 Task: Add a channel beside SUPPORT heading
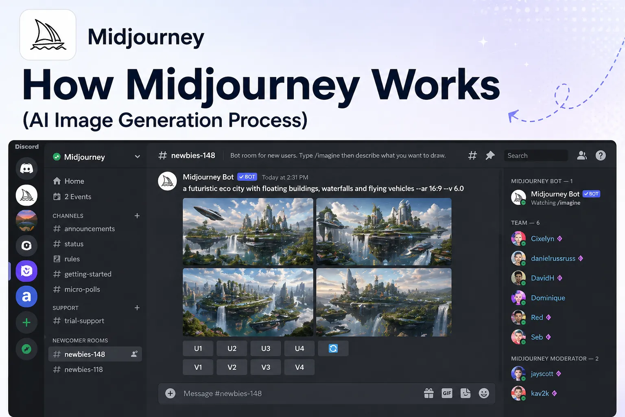(137, 308)
